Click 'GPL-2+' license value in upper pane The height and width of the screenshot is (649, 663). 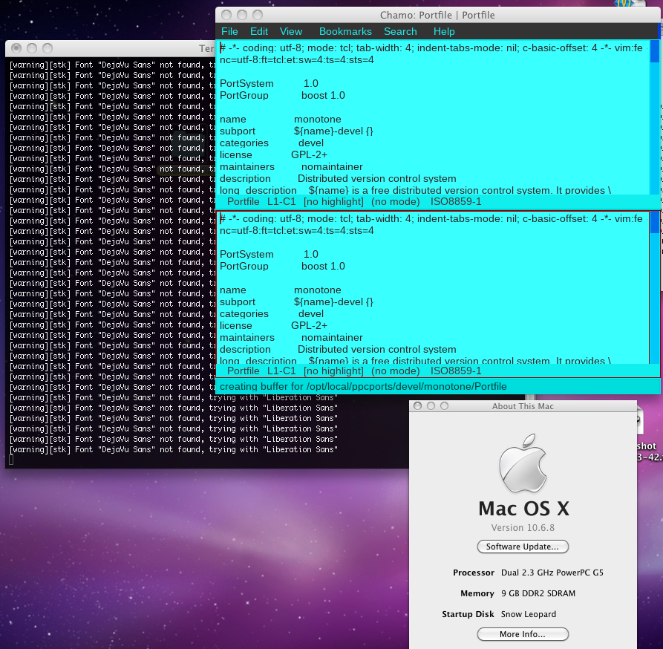[x=309, y=154]
